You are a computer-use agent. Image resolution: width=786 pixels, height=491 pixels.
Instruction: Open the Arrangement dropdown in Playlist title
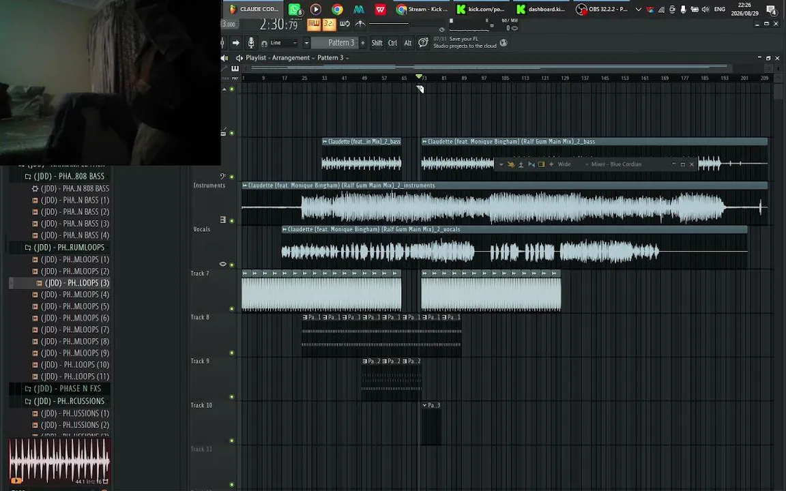pos(293,57)
